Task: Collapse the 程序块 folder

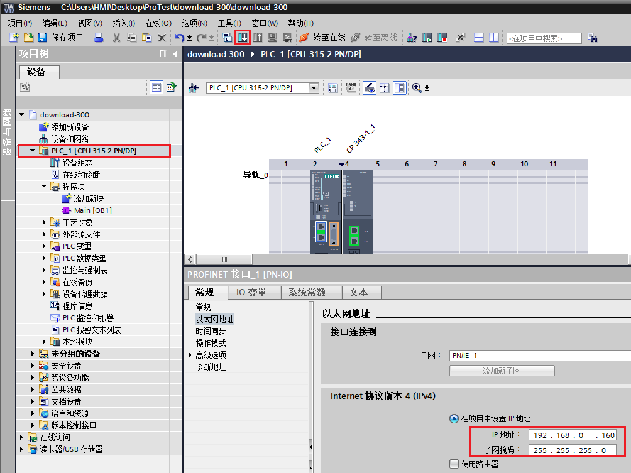Action: tap(44, 186)
